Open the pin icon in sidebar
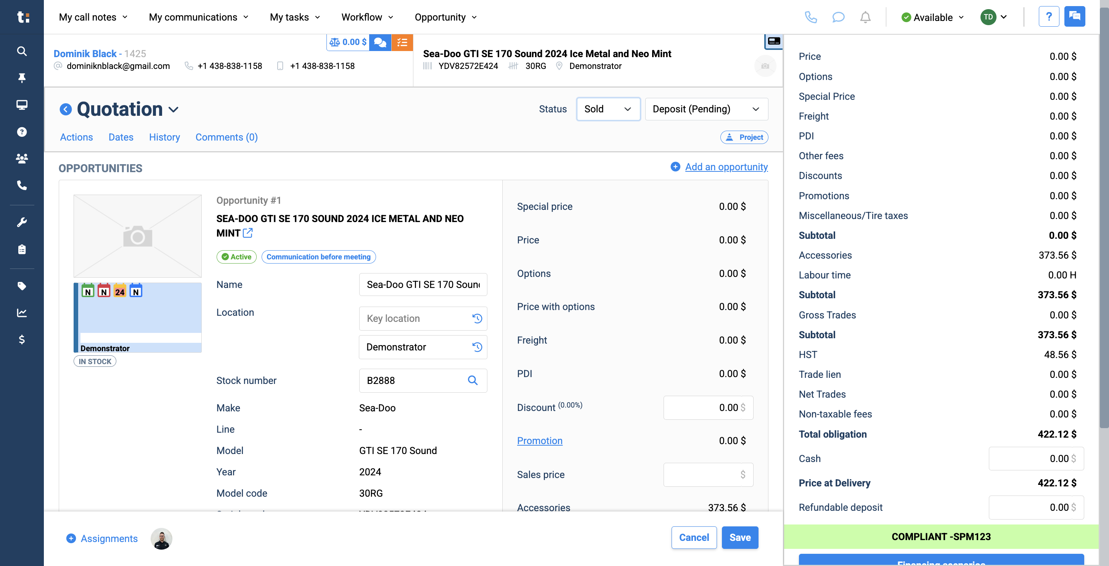This screenshot has width=1109, height=566. coord(21,78)
